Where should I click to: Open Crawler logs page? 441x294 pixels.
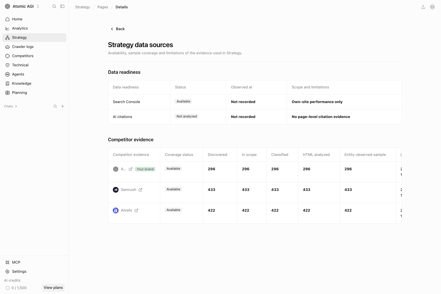pyautogui.click(x=34, y=47)
